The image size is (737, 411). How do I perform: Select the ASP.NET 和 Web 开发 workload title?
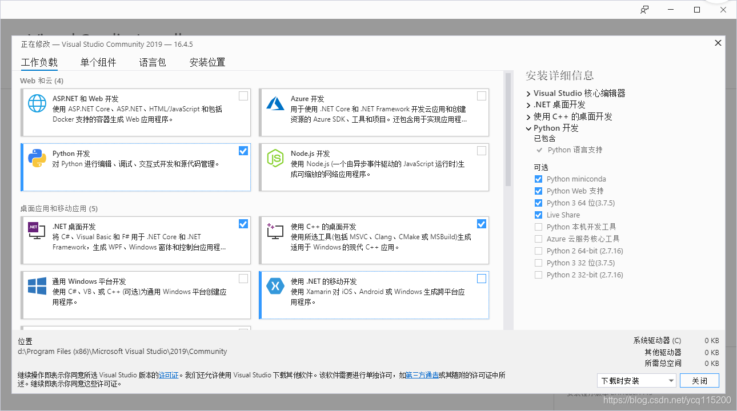(x=86, y=99)
